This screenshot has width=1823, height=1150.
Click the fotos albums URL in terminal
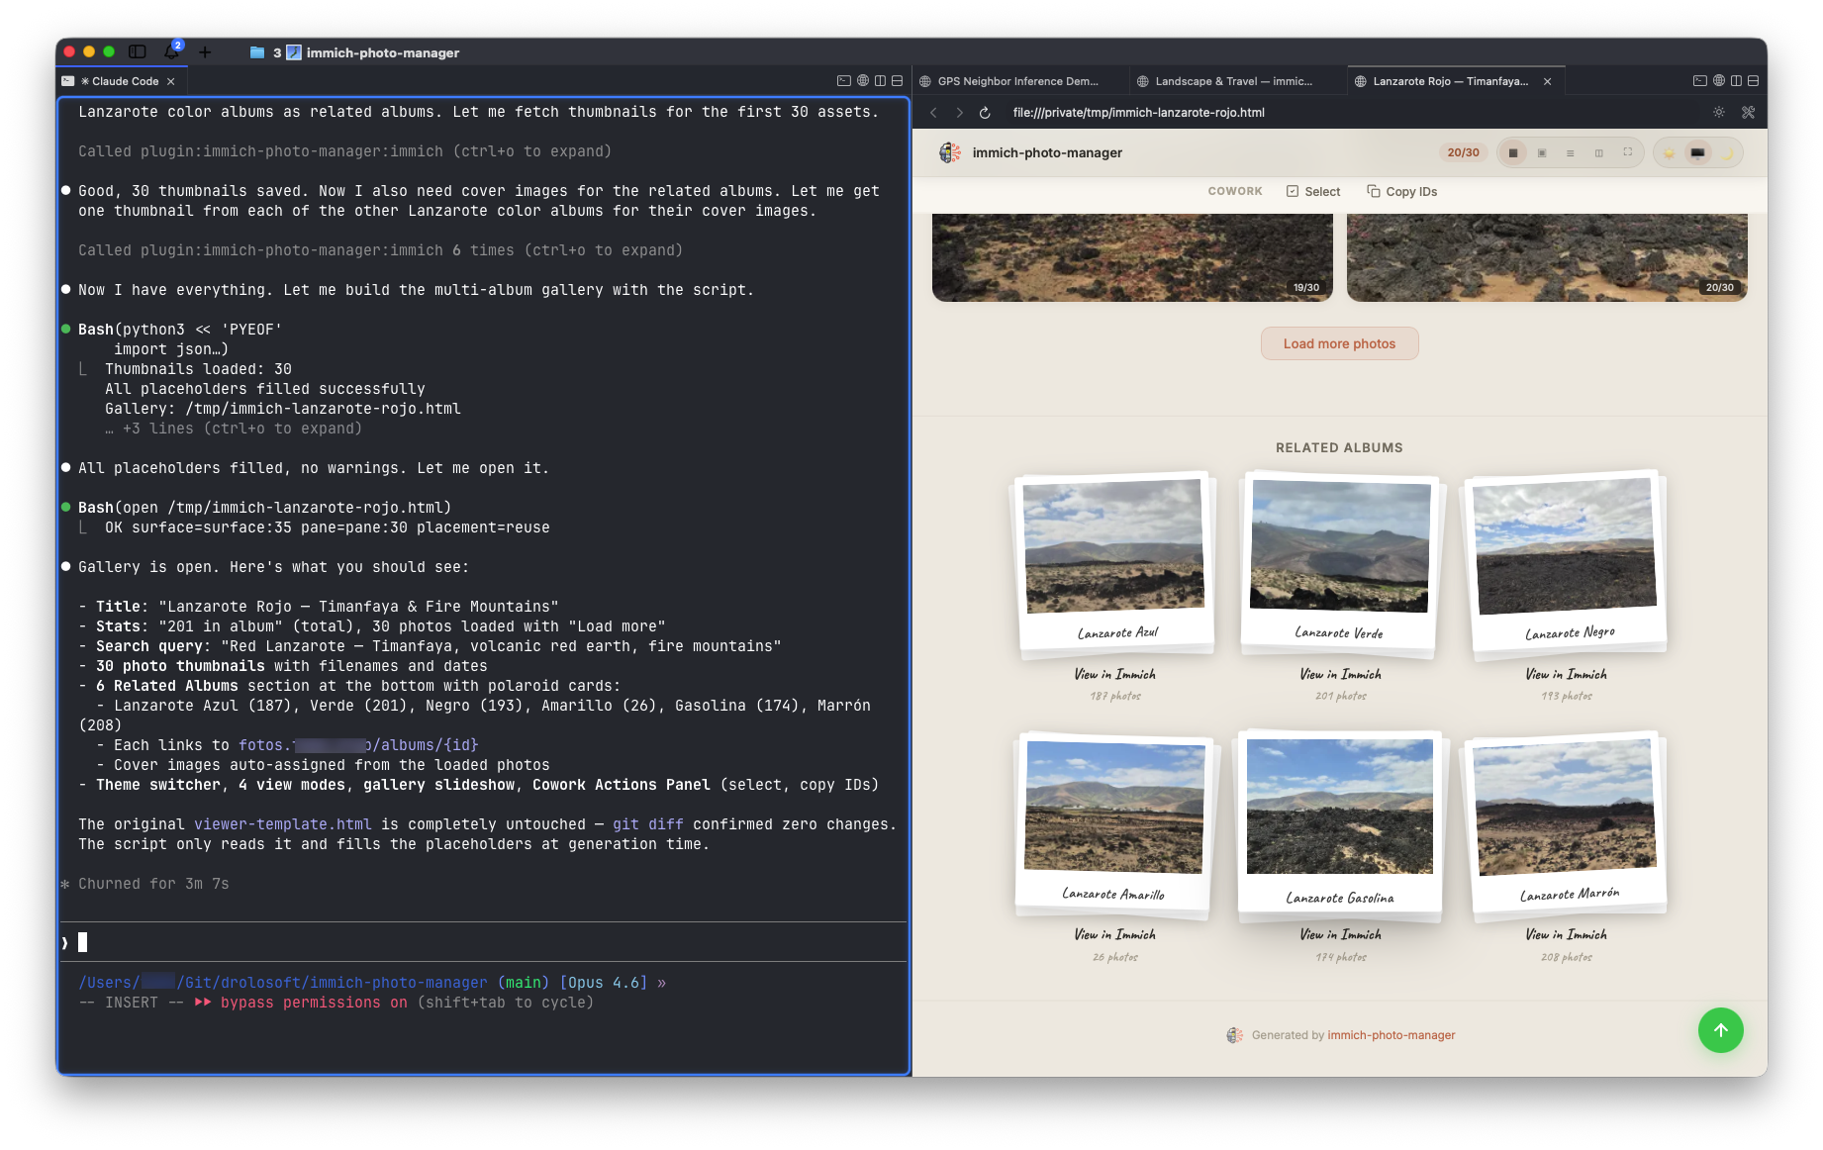point(358,745)
